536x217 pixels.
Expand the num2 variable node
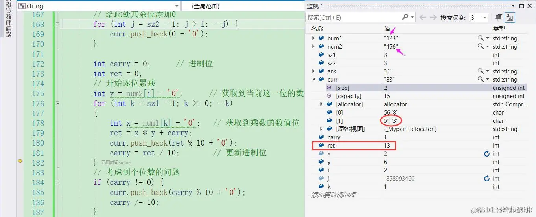tap(313, 47)
